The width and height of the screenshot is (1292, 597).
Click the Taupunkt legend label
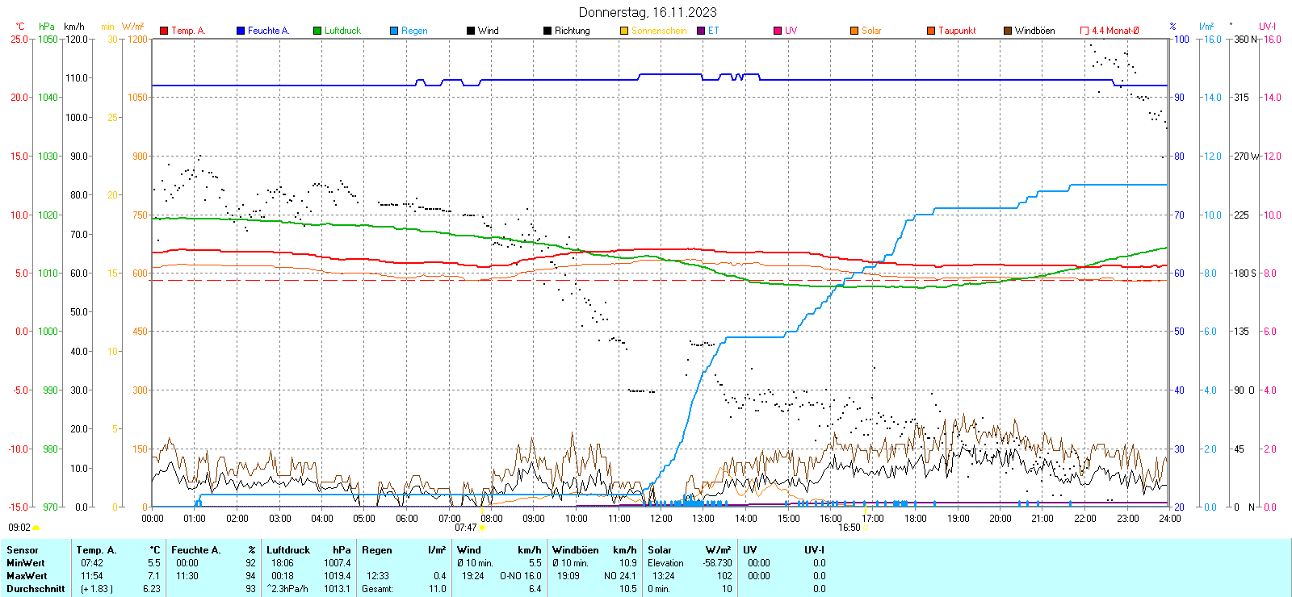coord(957,31)
